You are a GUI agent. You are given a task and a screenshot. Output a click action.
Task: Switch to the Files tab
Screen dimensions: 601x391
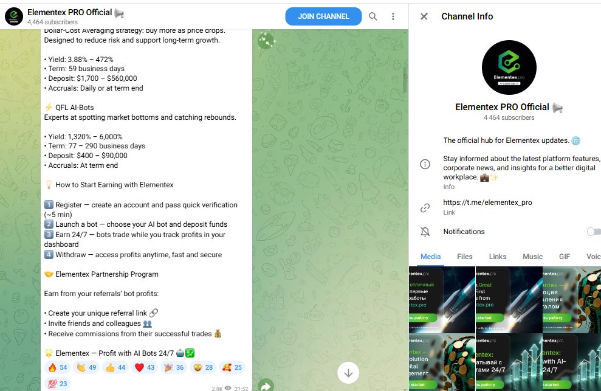tap(464, 257)
